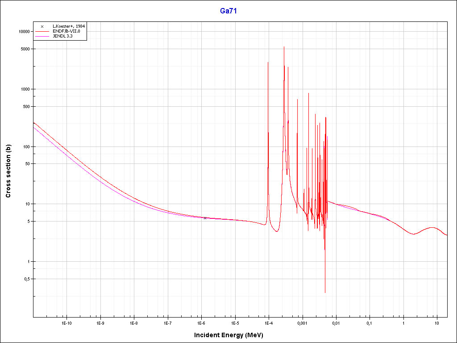Select the ENDF/B-VII.0 legend label
457x343 pixels.
point(66,31)
